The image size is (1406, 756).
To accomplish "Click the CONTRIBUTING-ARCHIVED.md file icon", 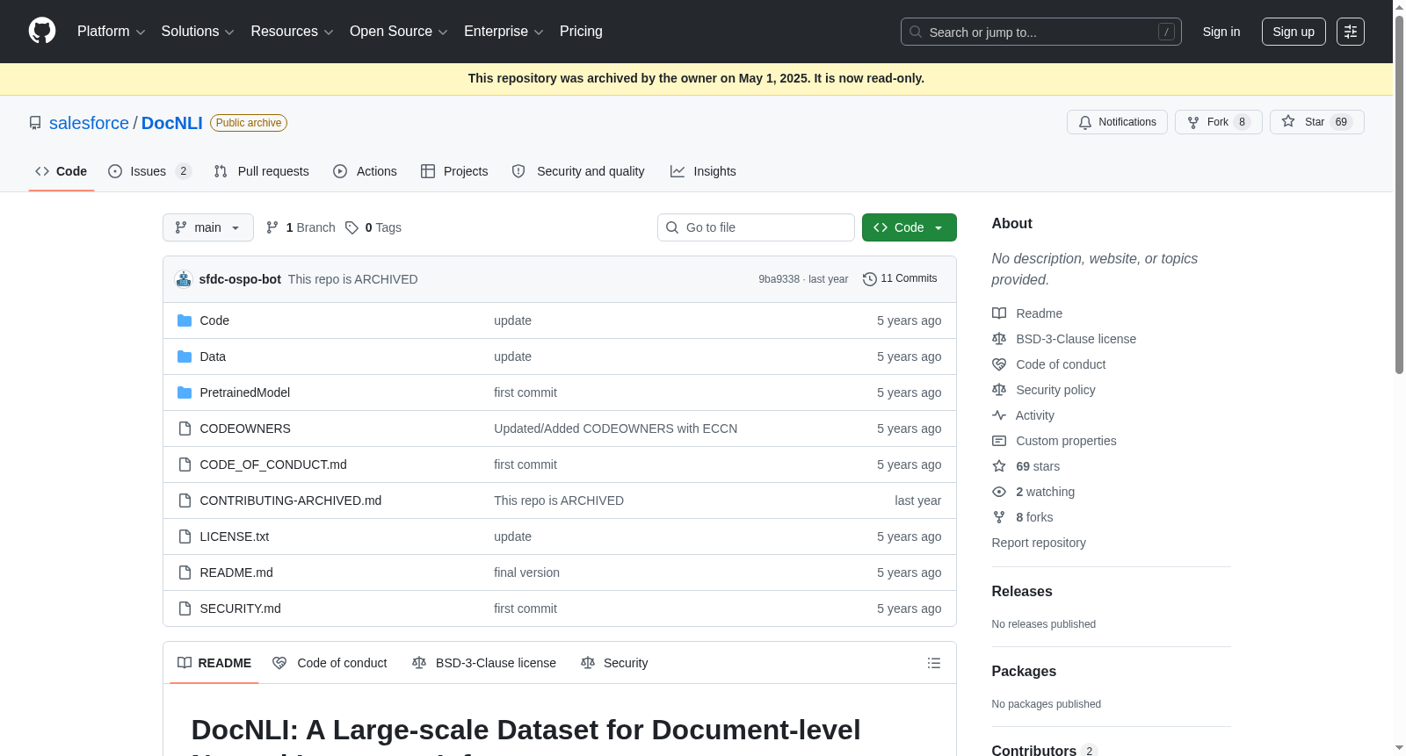I will (185, 500).
